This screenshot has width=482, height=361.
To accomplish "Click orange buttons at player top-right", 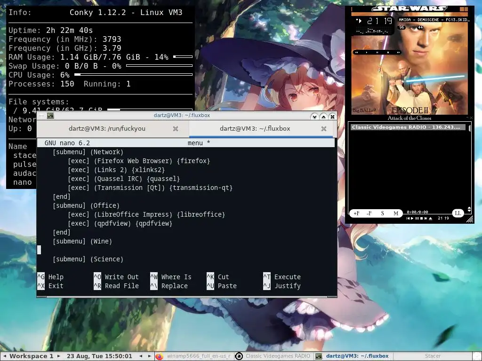I will pos(464,9).
